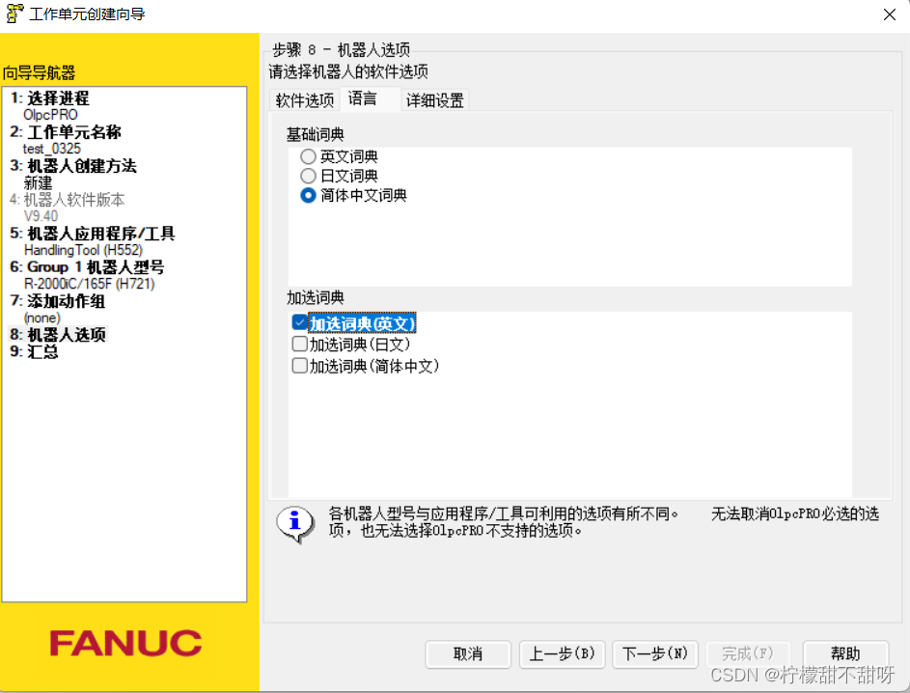Uncheck the 加选词典(英文) checkbox
910x693 pixels.
coord(299,322)
